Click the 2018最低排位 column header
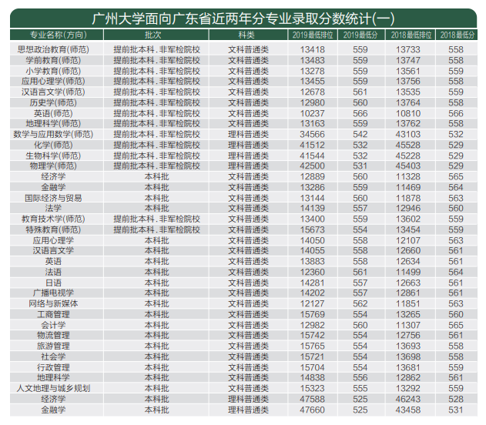The image size is (486, 425). pos(411,35)
